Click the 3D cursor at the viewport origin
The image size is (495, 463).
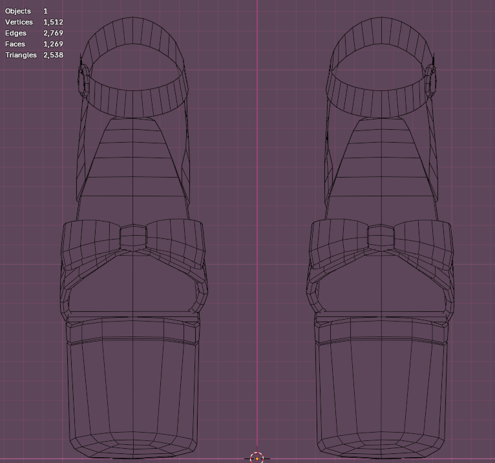pyautogui.click(x=257, y=458)
